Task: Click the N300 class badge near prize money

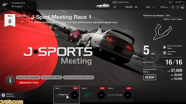Action: click(x=150, y=77)
